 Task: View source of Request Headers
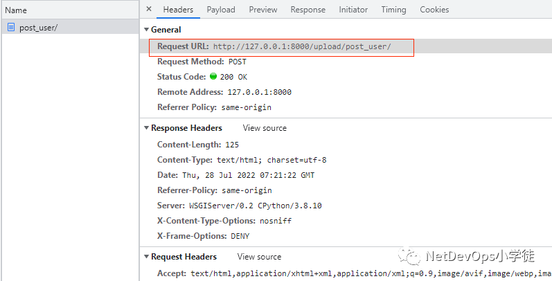tap(260, 257)
